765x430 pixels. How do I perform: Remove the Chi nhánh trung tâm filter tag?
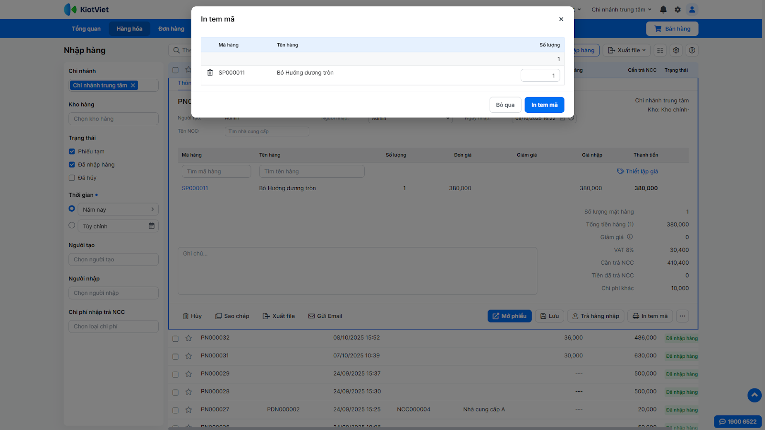pyautogui.click(x=133, y=86)
